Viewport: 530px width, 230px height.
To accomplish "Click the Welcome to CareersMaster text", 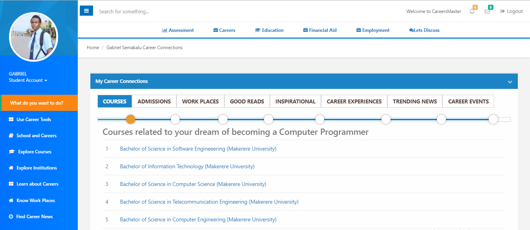I will pos(434,11).
